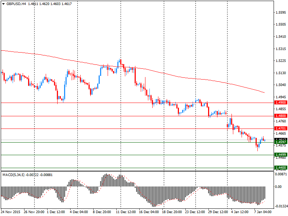Click the 4 Jan 12:00 time axis label
The image size is (288, 216).
tap(240, 212)
